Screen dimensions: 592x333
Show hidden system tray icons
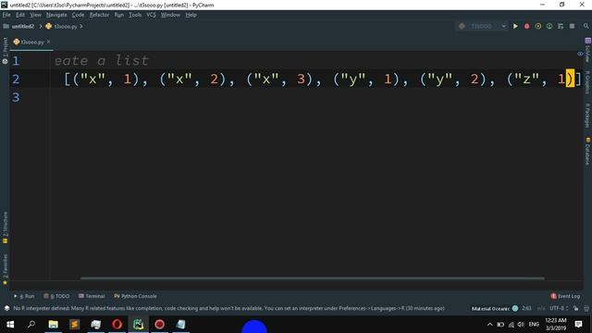pyautogui.click(x=489, y=325)
